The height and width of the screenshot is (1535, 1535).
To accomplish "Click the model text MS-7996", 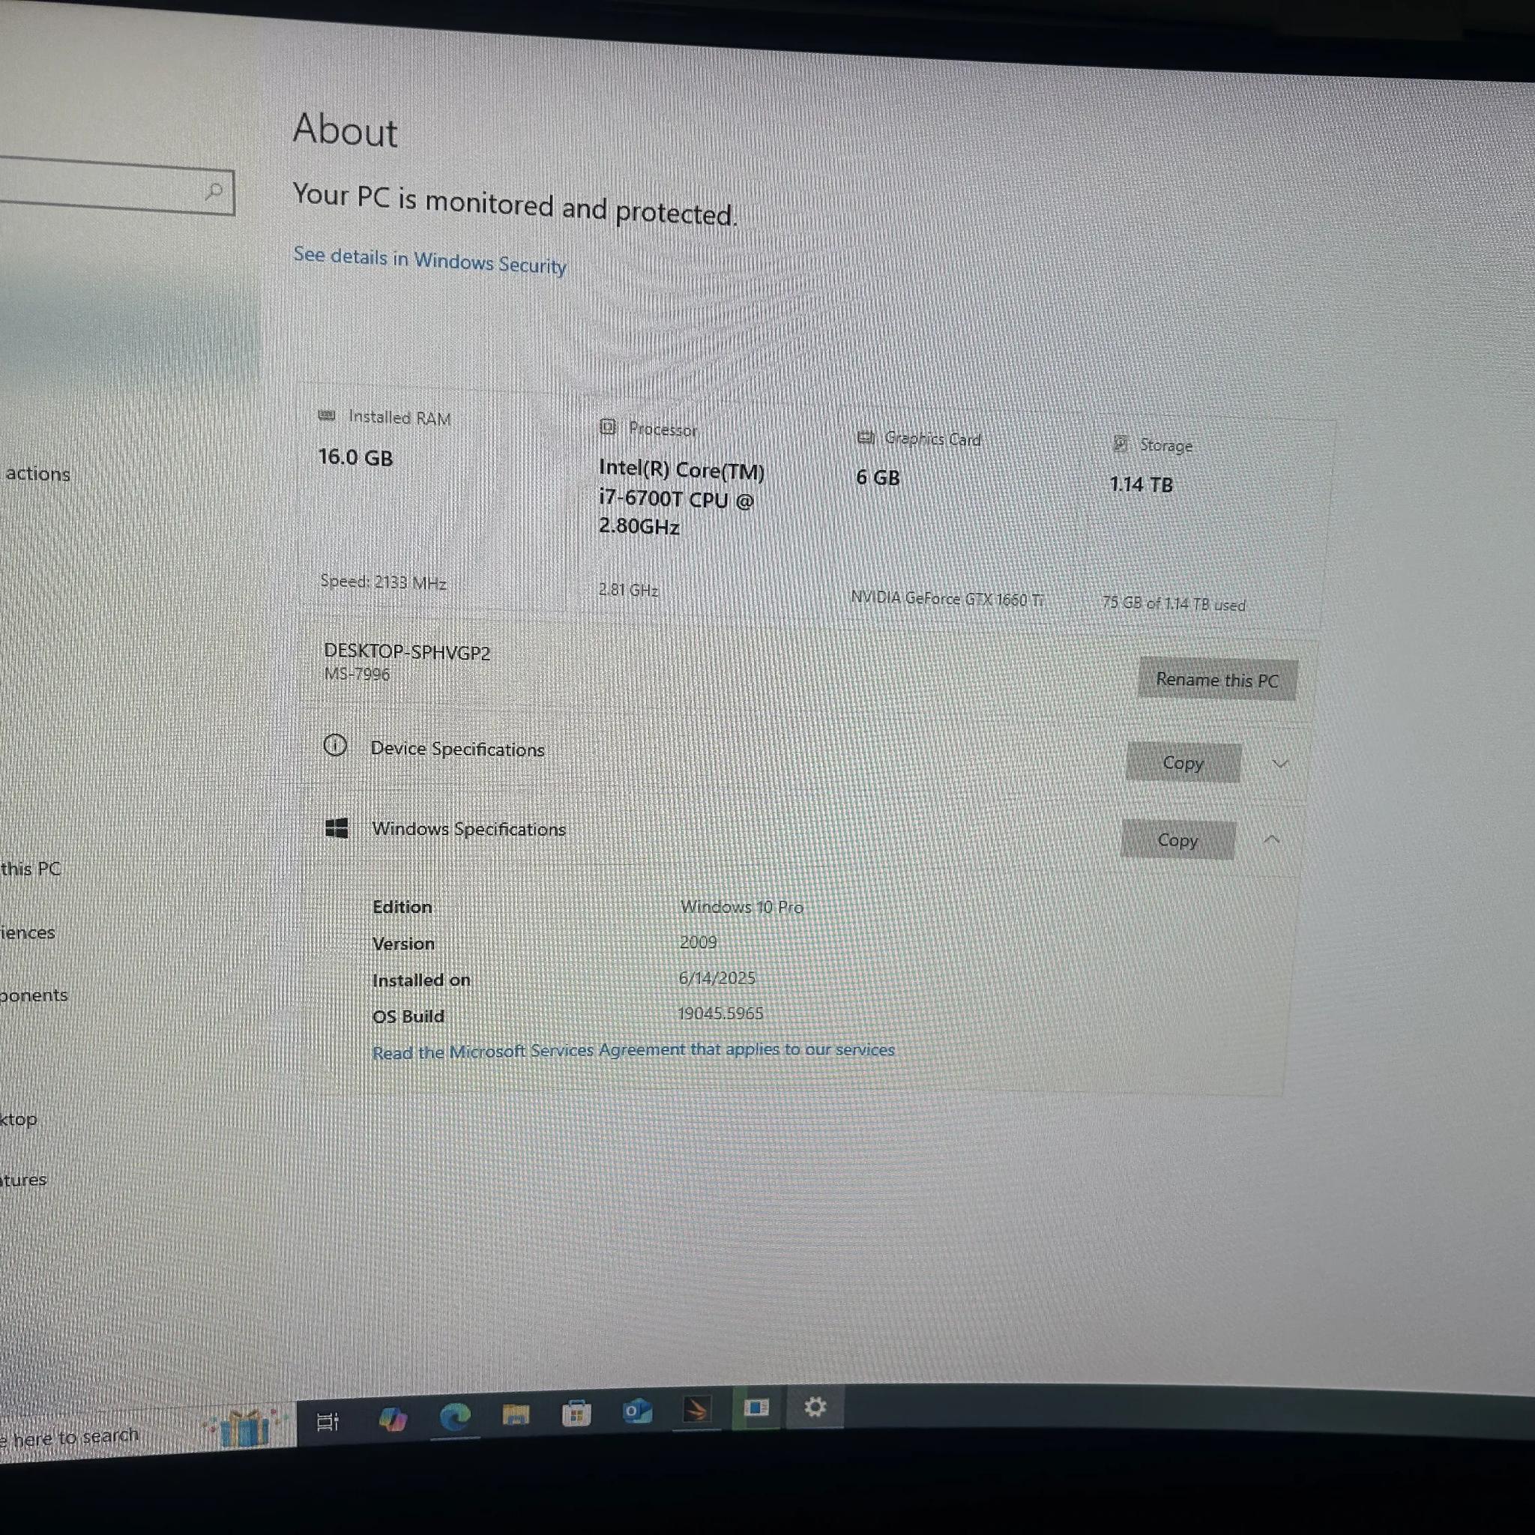I will tap(357, 674).
